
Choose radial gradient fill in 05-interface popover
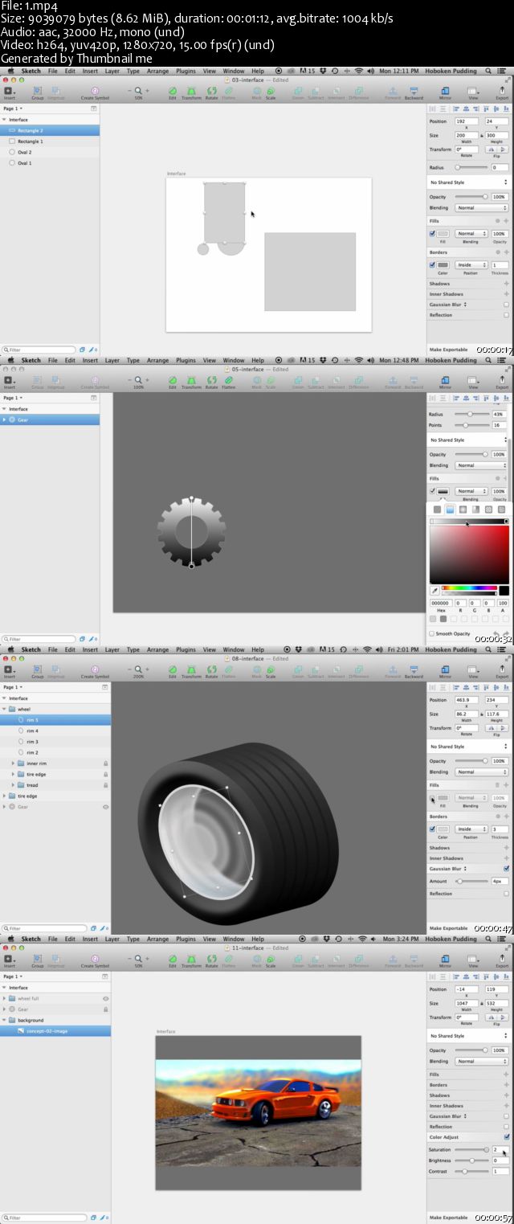[463, 510]
